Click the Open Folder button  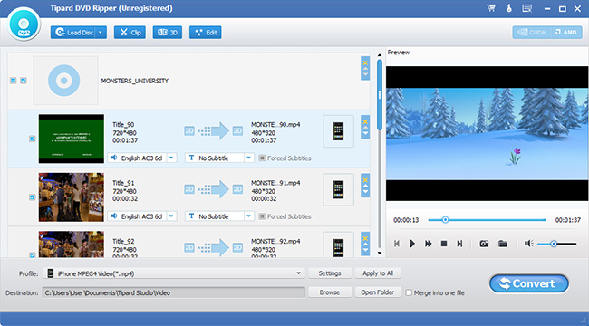coord(378,292)
